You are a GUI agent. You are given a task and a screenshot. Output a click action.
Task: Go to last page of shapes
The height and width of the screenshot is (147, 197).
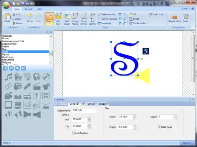click(23, 68)
